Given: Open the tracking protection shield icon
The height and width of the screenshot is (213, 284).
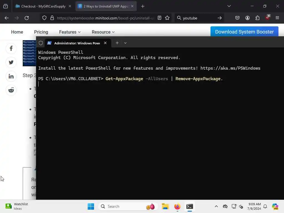Looking at the screenshot, I should pyautogui.click(x=44, y=18).
